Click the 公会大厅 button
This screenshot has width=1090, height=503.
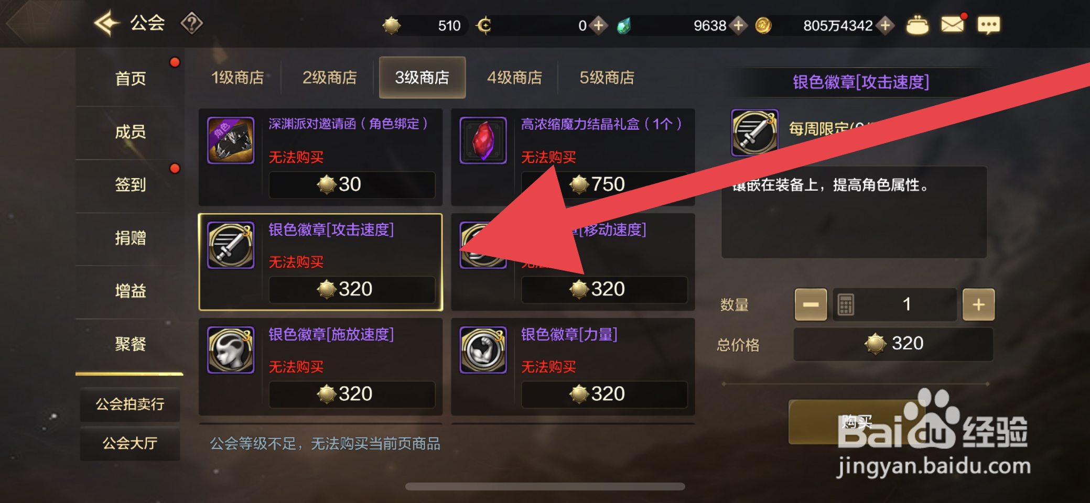click(130, 443)
